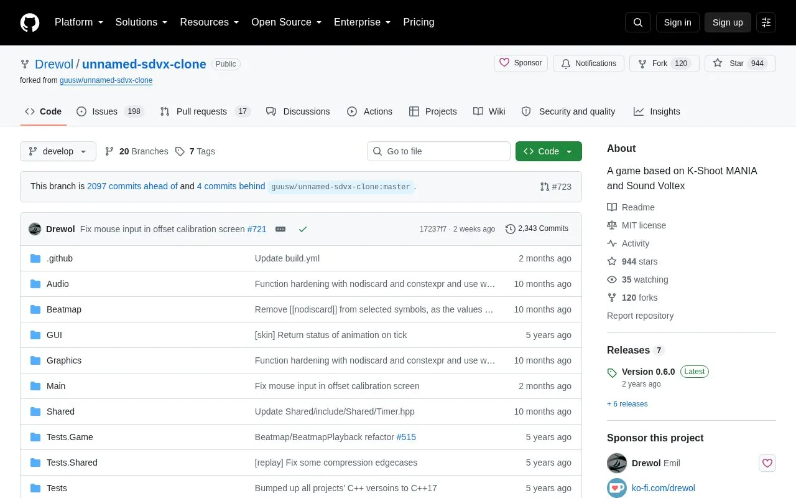
Task: Click the Sign up button
Action: coord(728,22)
